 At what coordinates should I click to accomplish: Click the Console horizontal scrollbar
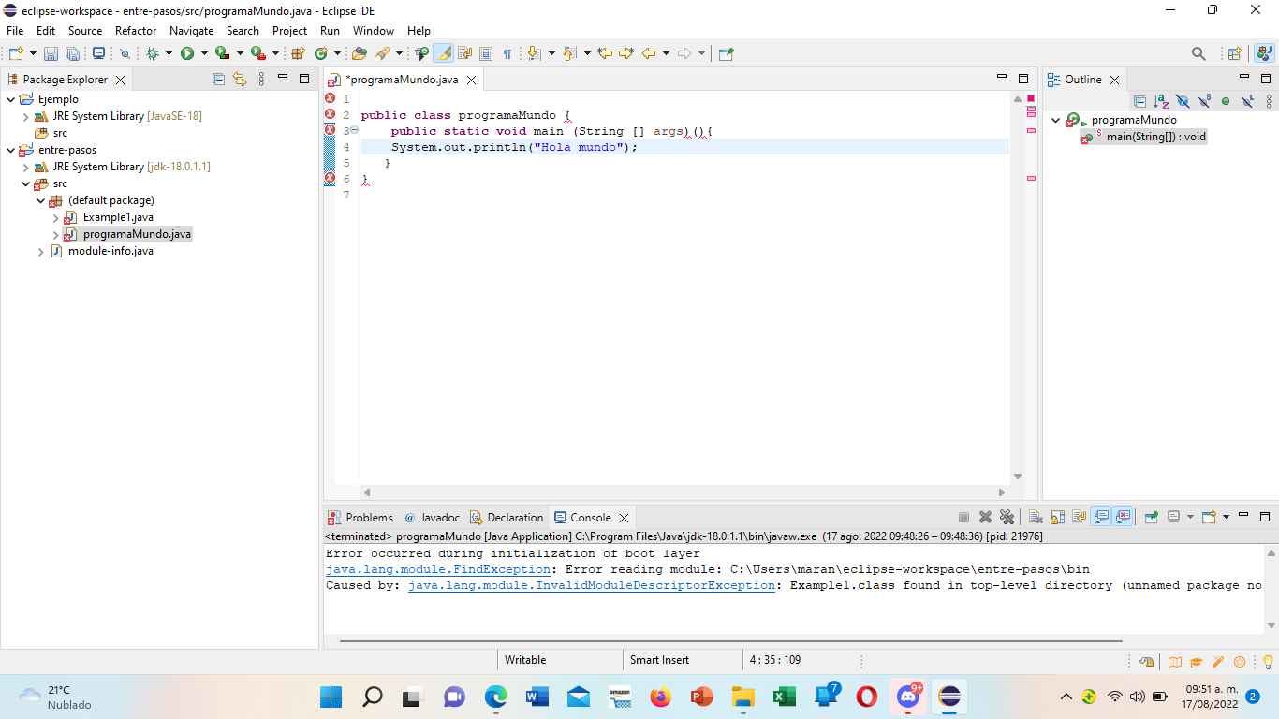tap(730, 641)
